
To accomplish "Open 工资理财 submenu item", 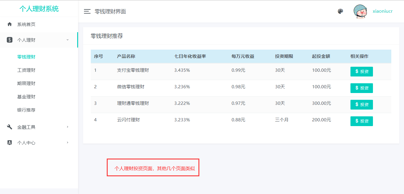I will point(26,70).
